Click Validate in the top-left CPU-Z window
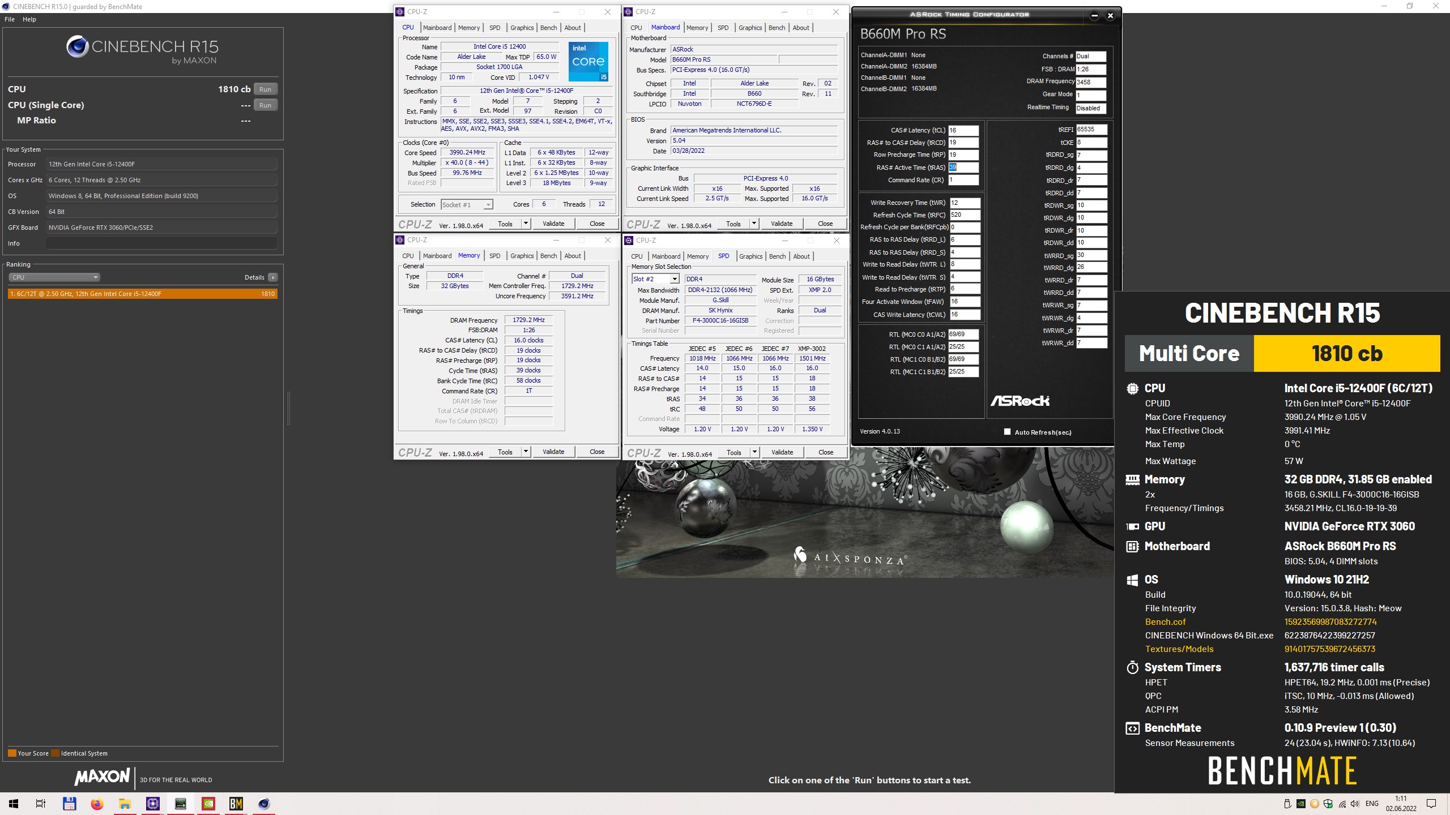1450x815 pixels. click(553, 224)
